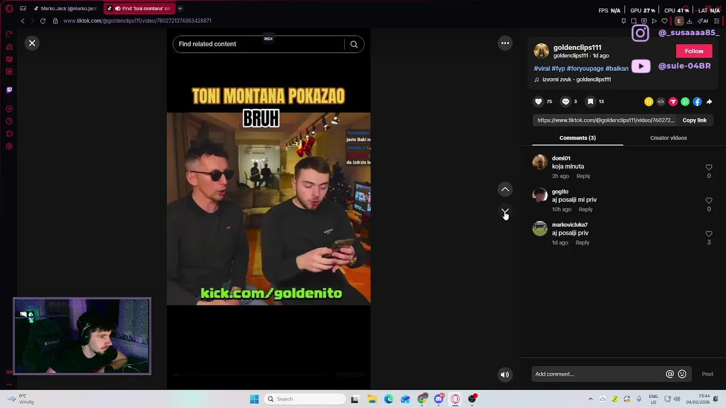Viewport: 726px width, 408px height.
Task: Reply to gogito's comment
Action: coord(585,210)
